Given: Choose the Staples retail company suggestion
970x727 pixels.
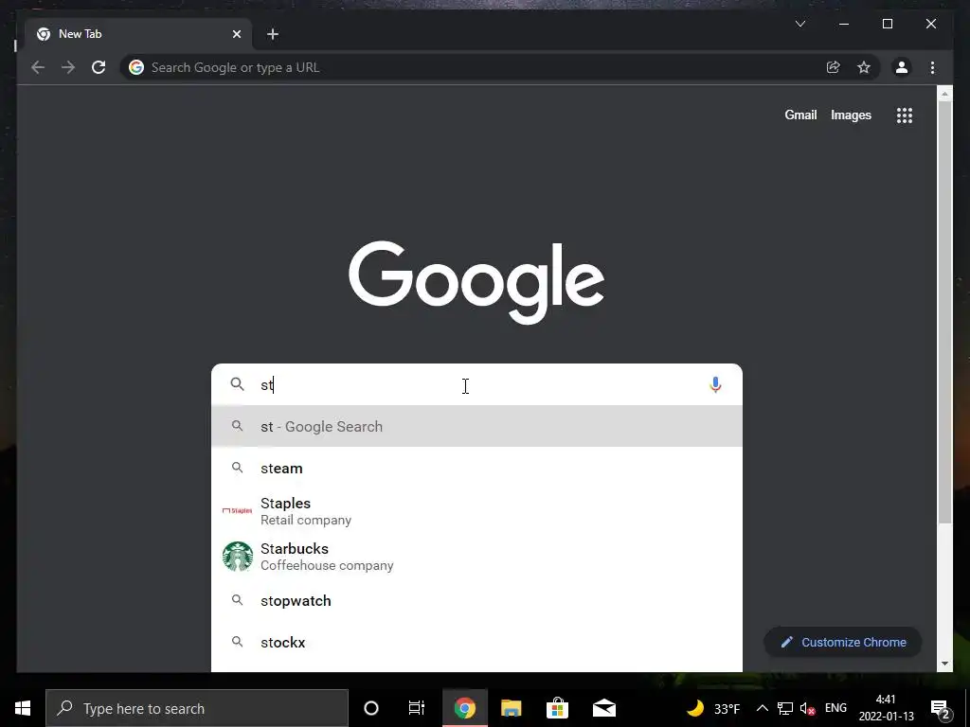Looking at the screenshot, I should pos(476,511).
